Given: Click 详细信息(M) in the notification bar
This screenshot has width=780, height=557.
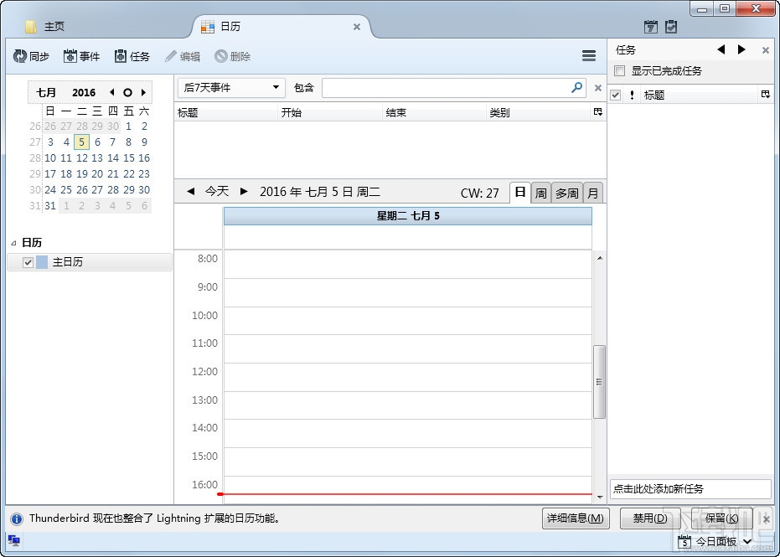Looking at the screenshot, I should (576, 518).
